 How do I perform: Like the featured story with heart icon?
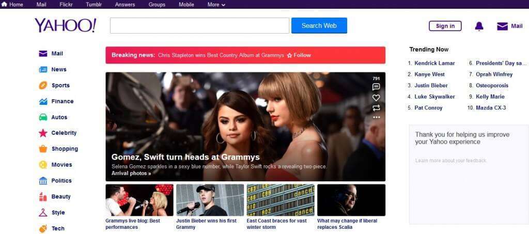pos(376,98)
